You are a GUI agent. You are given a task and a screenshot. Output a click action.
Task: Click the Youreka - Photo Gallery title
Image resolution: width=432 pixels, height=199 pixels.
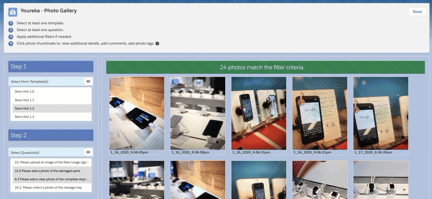tap(49, 11)
